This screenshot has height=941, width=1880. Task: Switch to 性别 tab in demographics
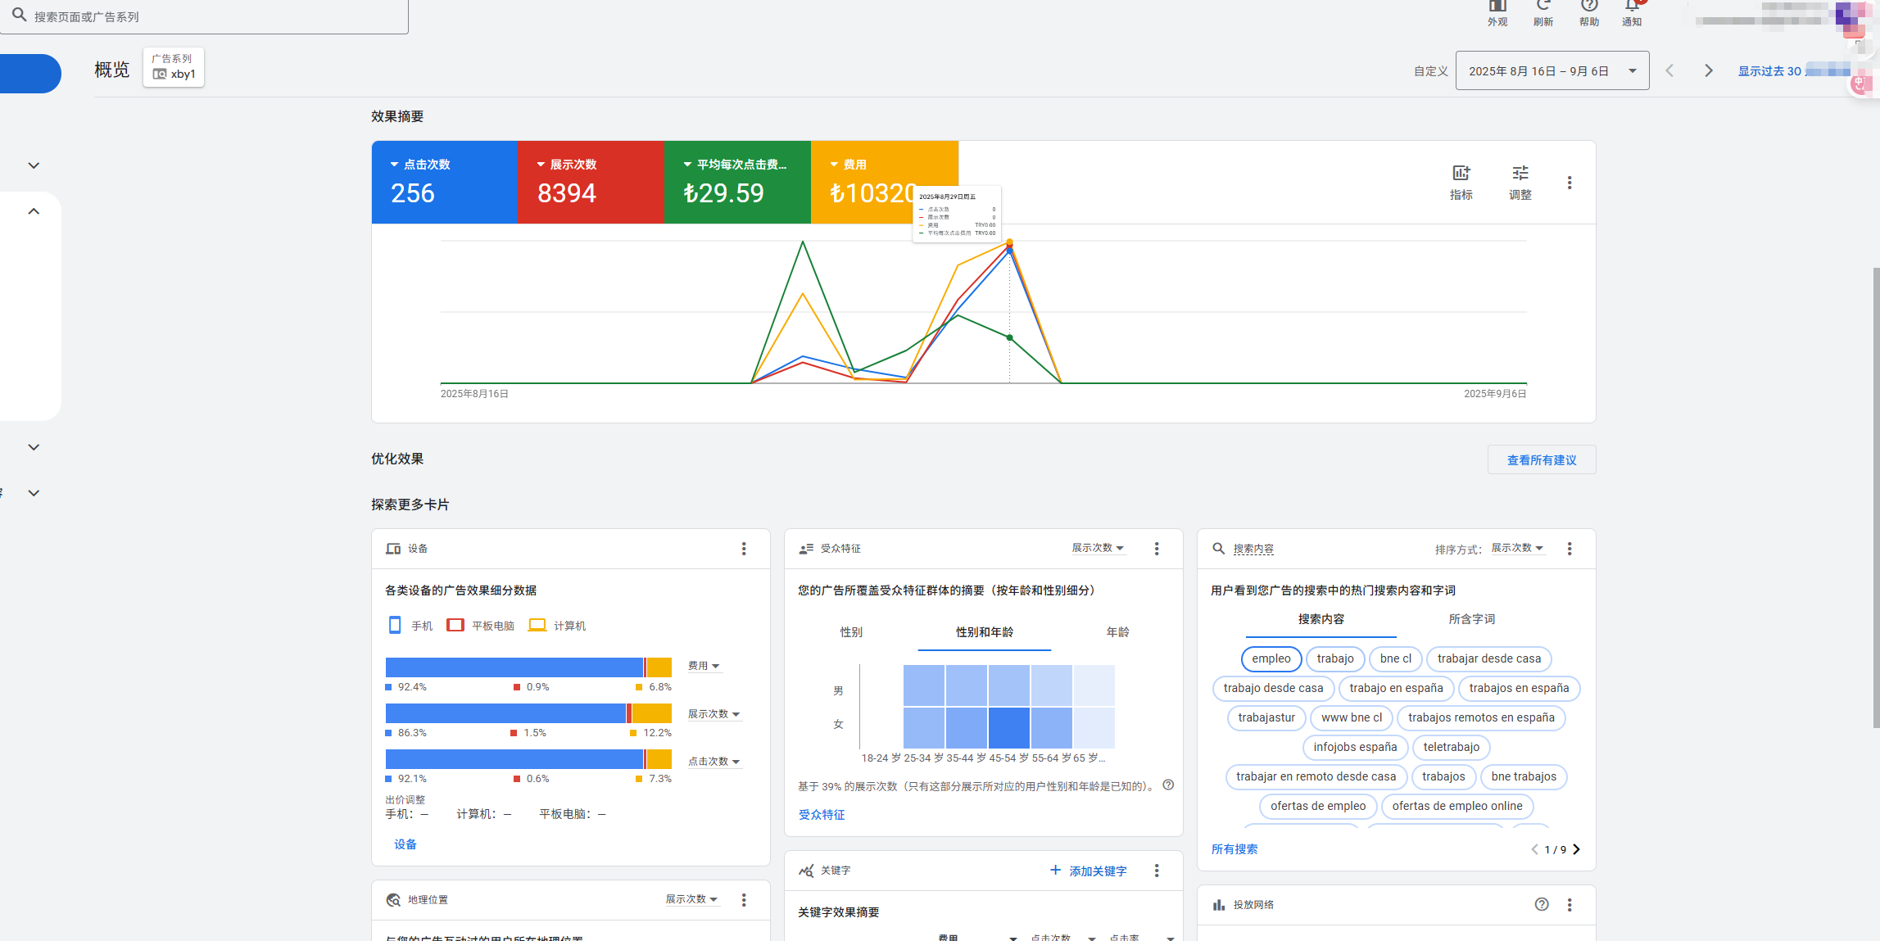coord(850,632)
